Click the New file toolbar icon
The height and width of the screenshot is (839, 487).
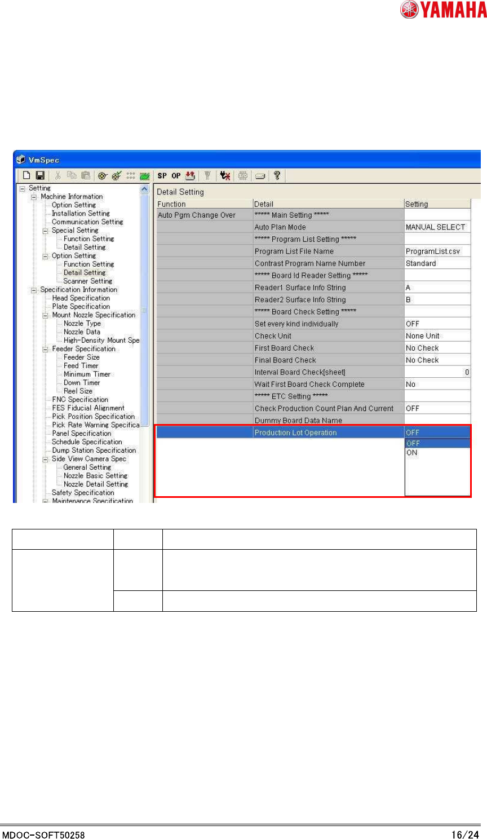point(26,176)
